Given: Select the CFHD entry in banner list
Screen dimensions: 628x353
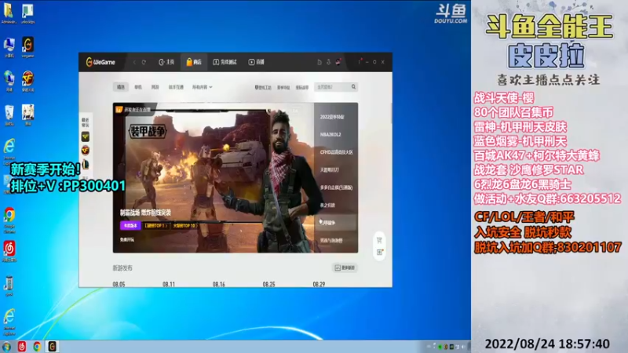Looking at the screenshot, I should coord(336,152).
